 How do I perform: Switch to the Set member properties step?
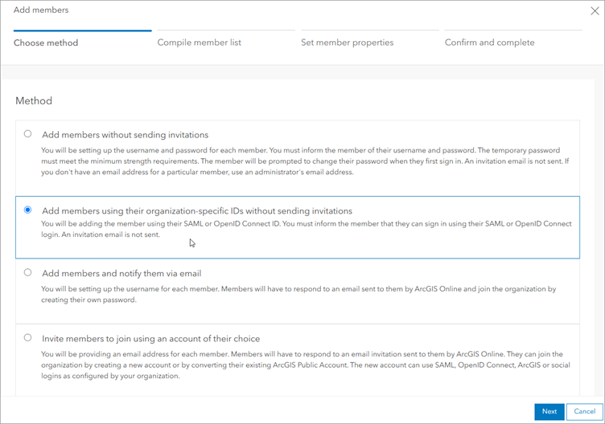(x=347, y=43)
